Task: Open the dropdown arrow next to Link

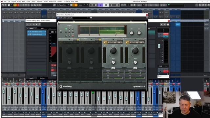Action: [143, 5]
